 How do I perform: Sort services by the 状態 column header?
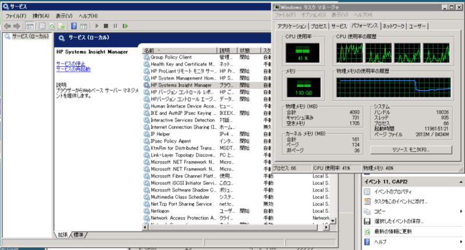click(249, 50)
